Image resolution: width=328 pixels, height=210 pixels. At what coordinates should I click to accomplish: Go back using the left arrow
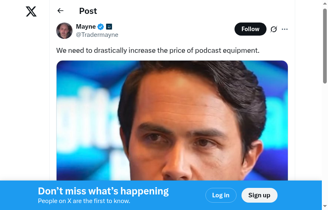tap(60, 11)
